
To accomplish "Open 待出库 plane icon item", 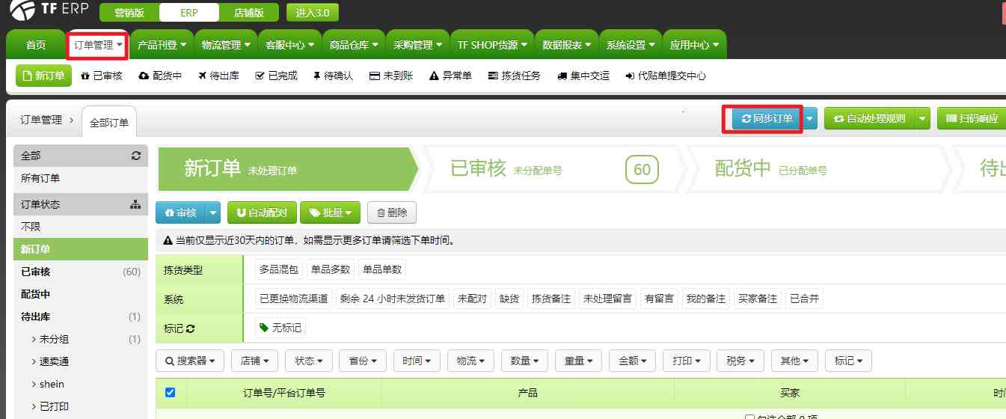I will 218,76.
